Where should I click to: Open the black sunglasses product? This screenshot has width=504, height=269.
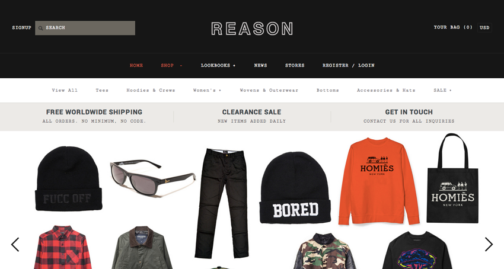coord(152,177)
